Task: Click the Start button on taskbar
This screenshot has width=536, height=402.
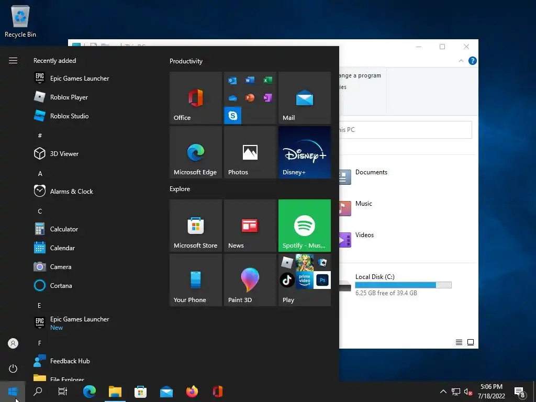Action: (x=13, y=392)
